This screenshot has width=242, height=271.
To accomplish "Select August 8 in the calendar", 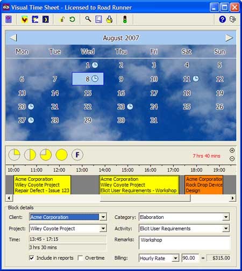I will [88, 79].
